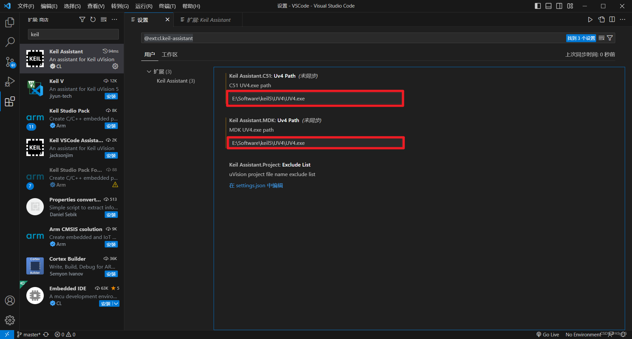Switch to 工作区 settings tab
Image resolution: width=632 pixels, height=339 pixels.
point(170,55)
